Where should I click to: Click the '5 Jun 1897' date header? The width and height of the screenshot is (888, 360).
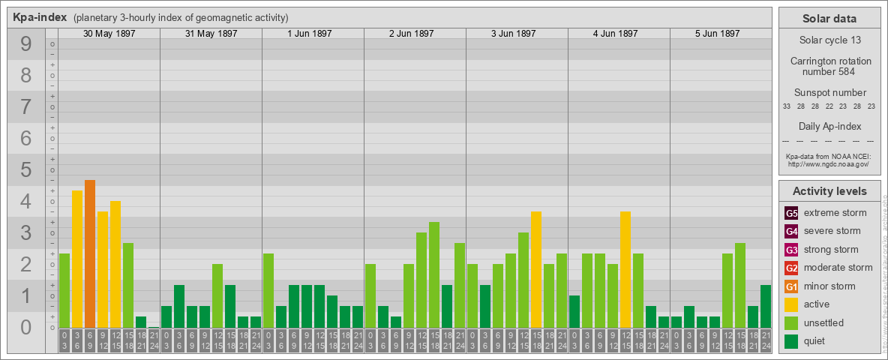[x=718, y=34]
